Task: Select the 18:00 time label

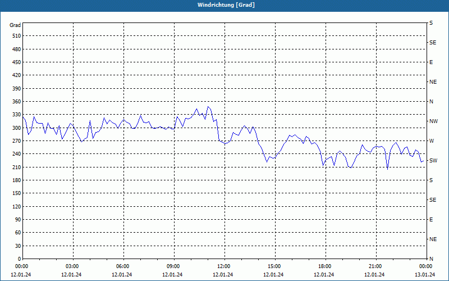Action: [325, 266]
